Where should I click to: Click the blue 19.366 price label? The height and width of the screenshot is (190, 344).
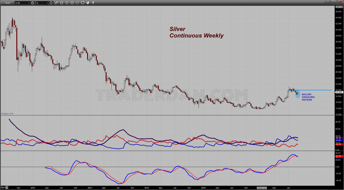[338, 92]
